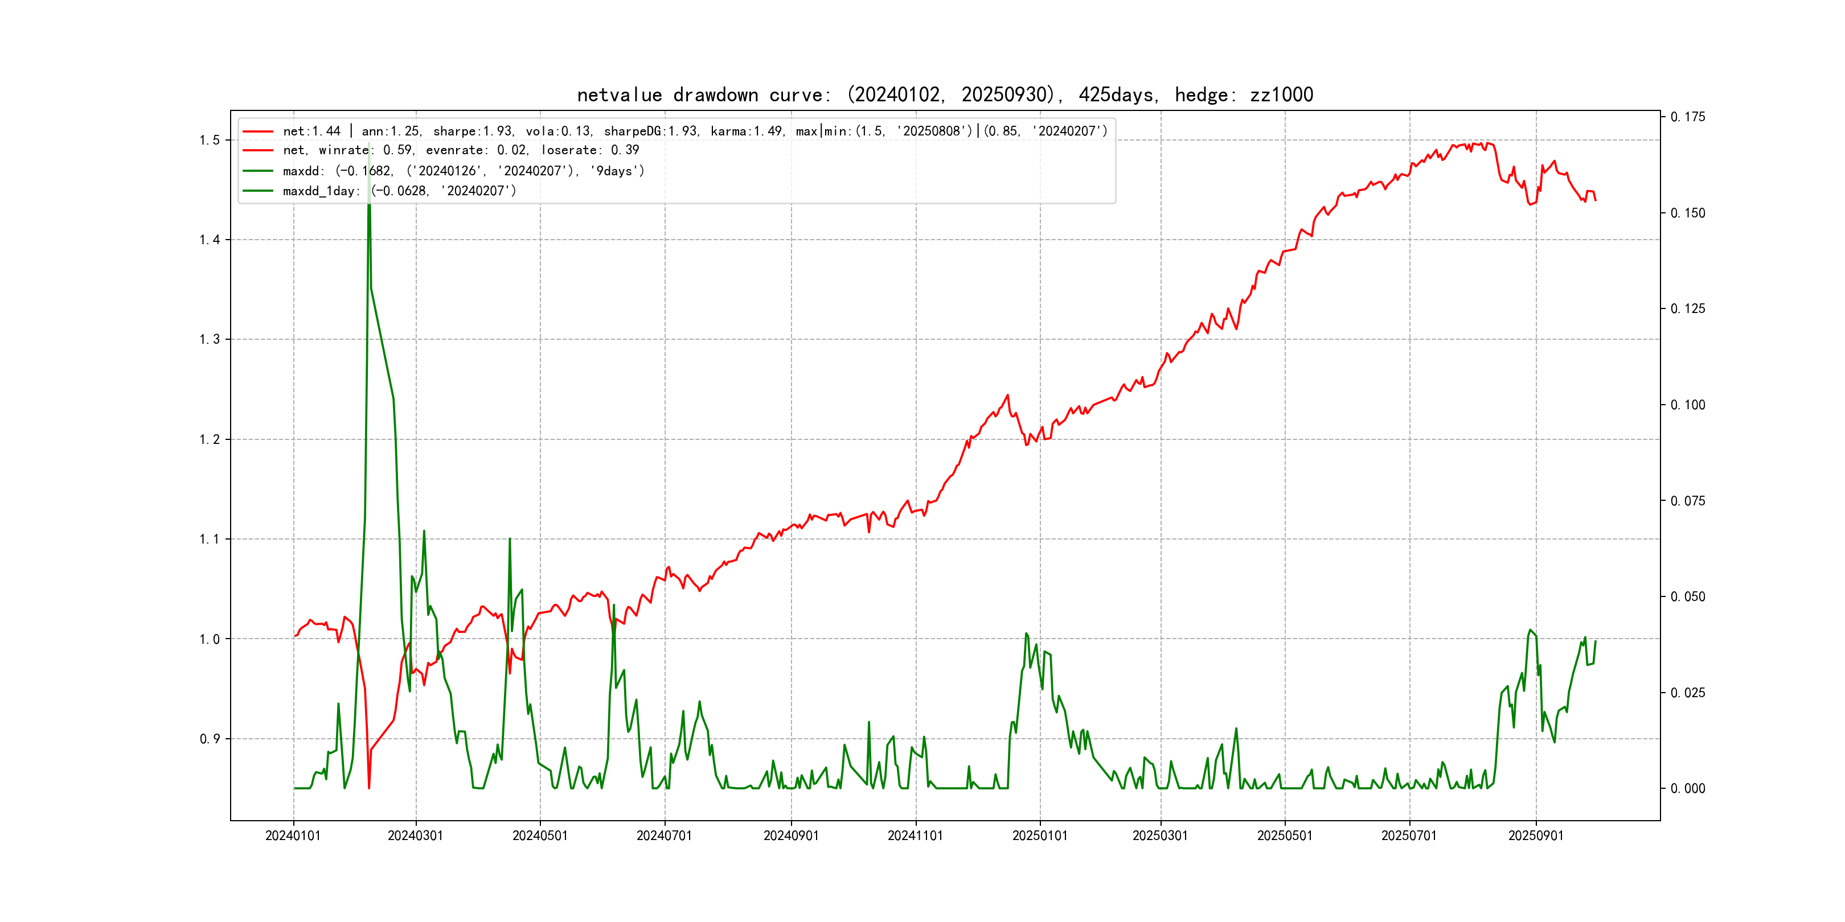Click the 0.9 left y-axis tick label
This screenshot has height=922, width=1845.
coord(210,739)
